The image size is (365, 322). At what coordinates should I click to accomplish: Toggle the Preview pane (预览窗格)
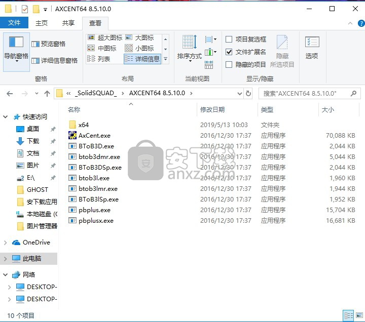pyautogui.click(x=49, y=44)
